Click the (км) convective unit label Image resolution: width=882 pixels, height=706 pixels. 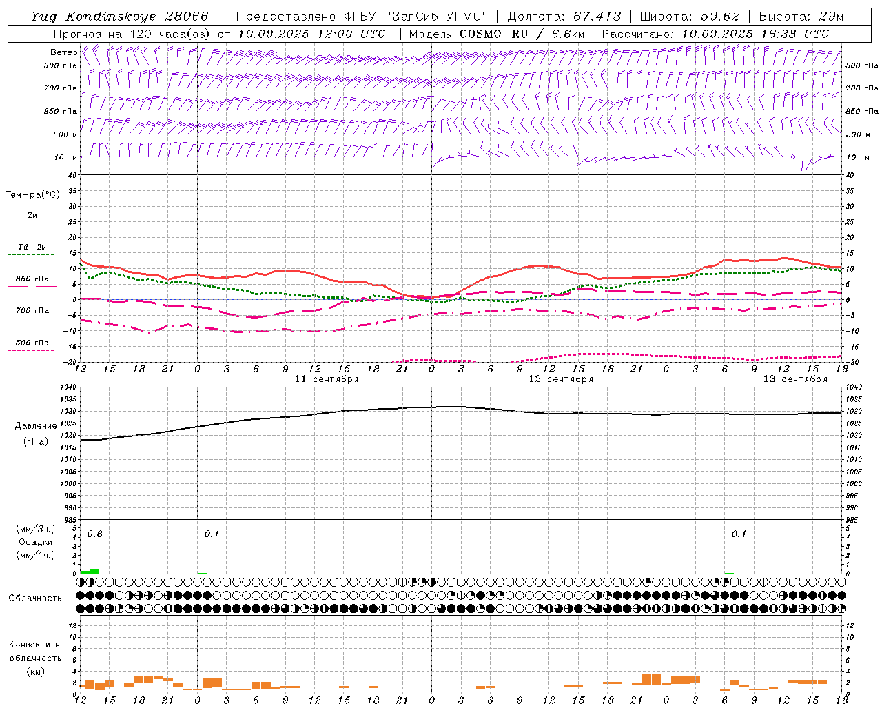[35, 672]
